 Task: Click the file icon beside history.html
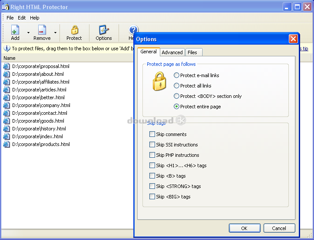[x=6, y=129]
